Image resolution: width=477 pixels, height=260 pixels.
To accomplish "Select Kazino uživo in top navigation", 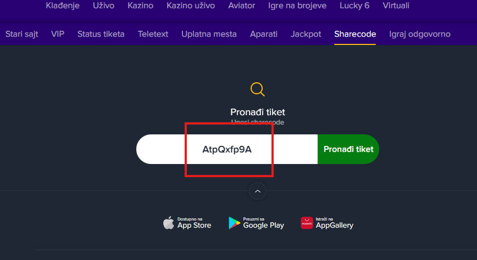I will pos(190,6).
